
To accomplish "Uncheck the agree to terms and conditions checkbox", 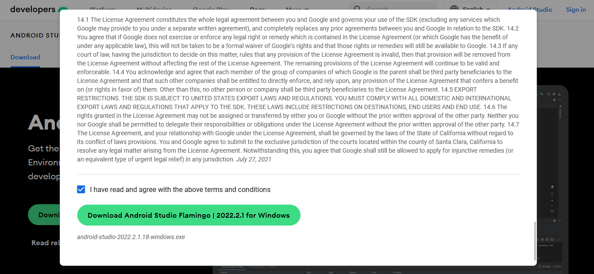I will tap(81, 189).
